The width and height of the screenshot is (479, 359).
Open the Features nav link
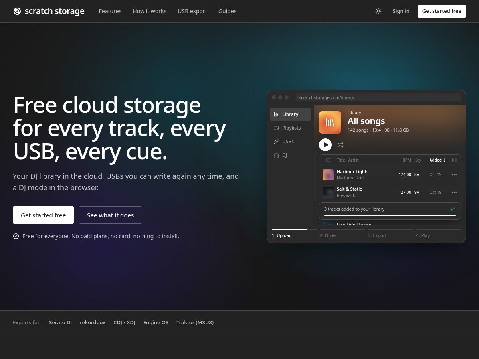pyautogui.click(x=110, y=11)
